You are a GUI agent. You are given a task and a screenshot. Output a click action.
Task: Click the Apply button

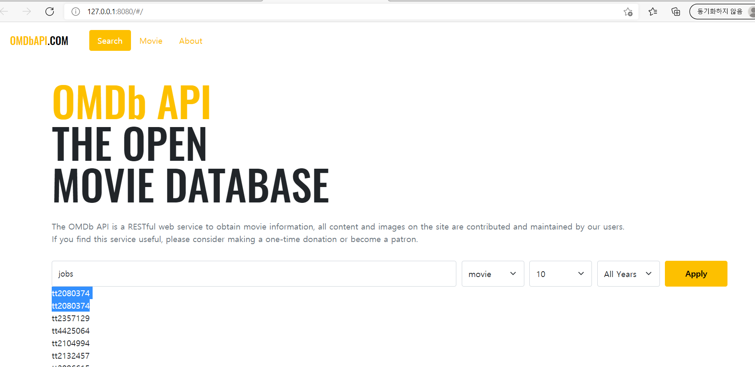click(x=696, y=274)
